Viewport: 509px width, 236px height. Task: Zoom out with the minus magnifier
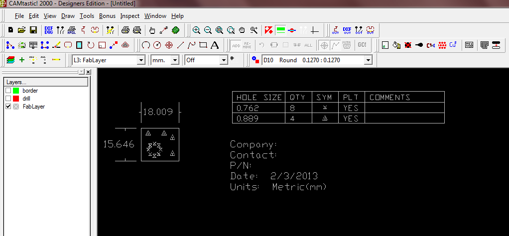208,30
